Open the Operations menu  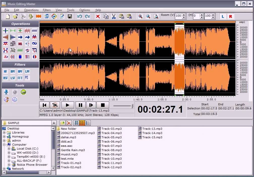coord(31,10)
